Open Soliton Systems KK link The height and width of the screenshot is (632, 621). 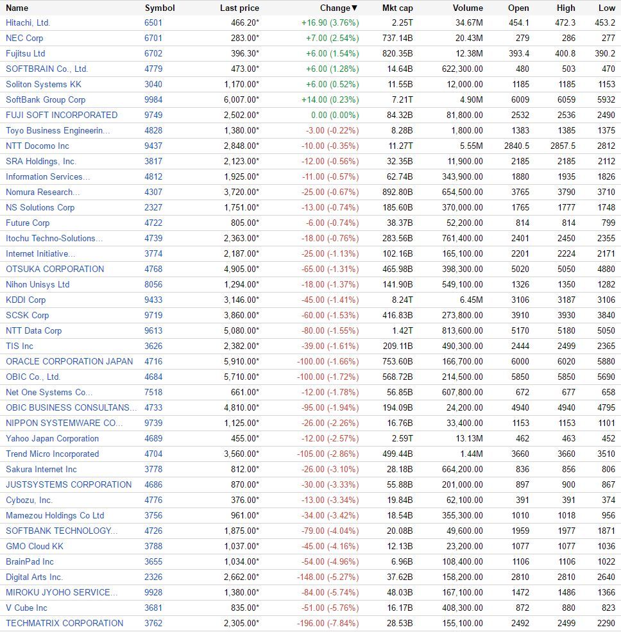tap(44, 84)
